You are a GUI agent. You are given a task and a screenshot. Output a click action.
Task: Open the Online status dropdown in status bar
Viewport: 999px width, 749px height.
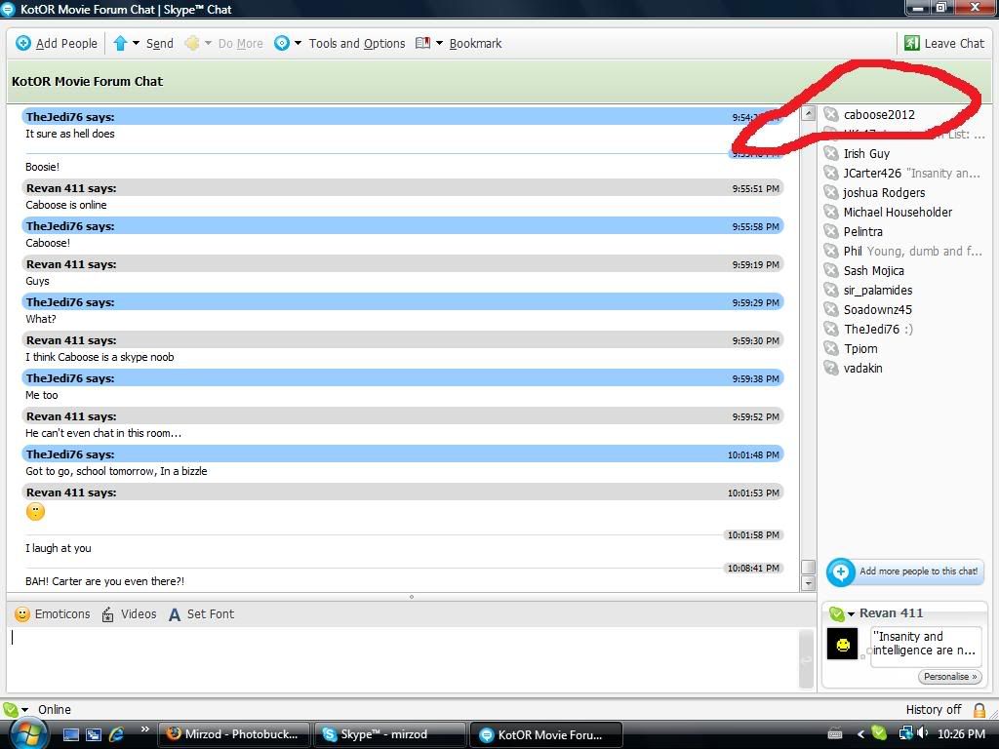(24, 710)
